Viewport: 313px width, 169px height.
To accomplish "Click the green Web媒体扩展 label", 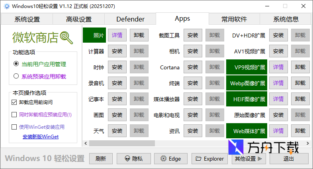I will (x=246, y=131).
